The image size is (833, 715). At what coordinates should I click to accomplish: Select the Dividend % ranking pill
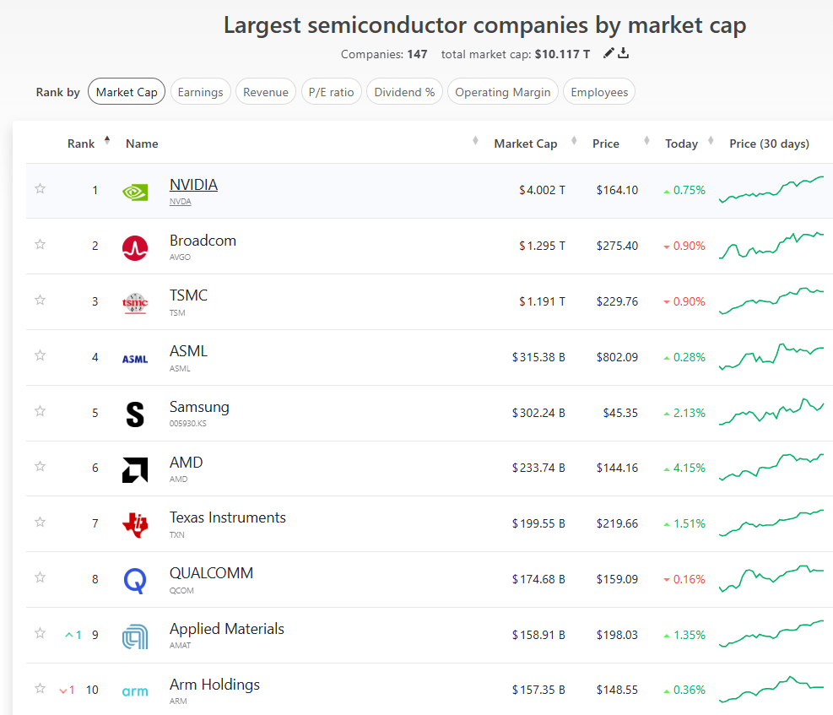pos(404,92)
